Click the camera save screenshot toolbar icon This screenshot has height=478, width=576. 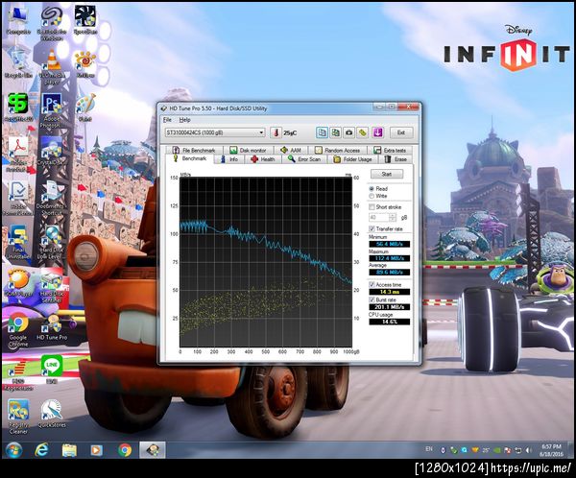click(x=349, y=132)
